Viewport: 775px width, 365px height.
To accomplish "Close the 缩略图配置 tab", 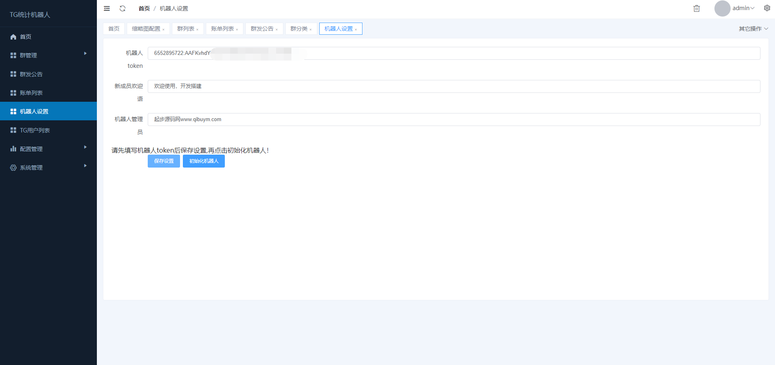I will point(163,29).
